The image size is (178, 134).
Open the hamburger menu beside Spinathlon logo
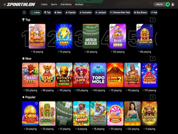pos(5,5)
